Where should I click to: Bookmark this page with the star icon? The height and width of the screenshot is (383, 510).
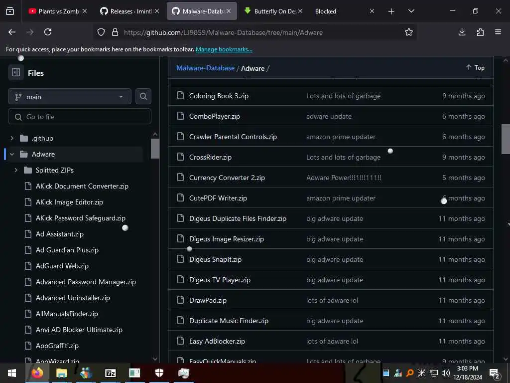(x=409, y=32)
